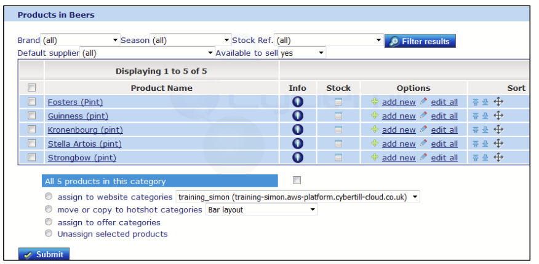Click pencil edit icon in Strongbow row
The width and height of the screenshot is (539, 264).
click(x=423, y=157)
